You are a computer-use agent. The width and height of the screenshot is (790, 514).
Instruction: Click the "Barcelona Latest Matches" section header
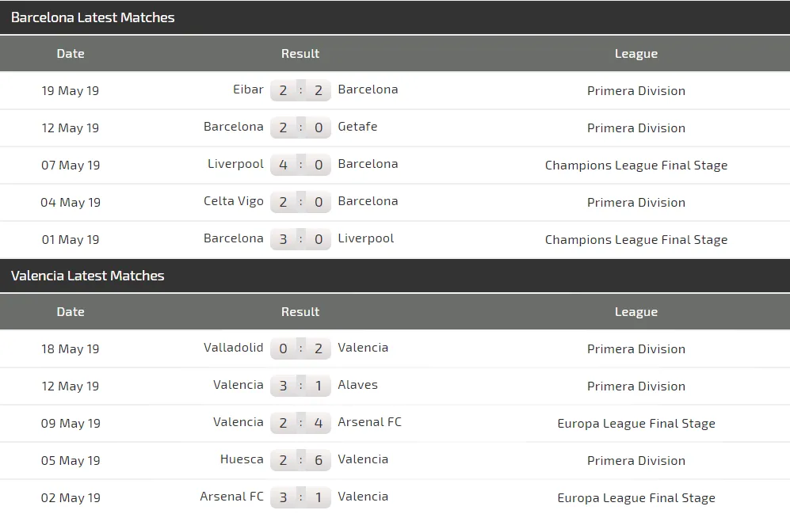[93, 17]
